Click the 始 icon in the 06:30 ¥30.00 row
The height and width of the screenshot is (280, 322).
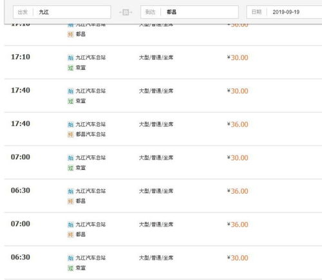tap(70, 258)
